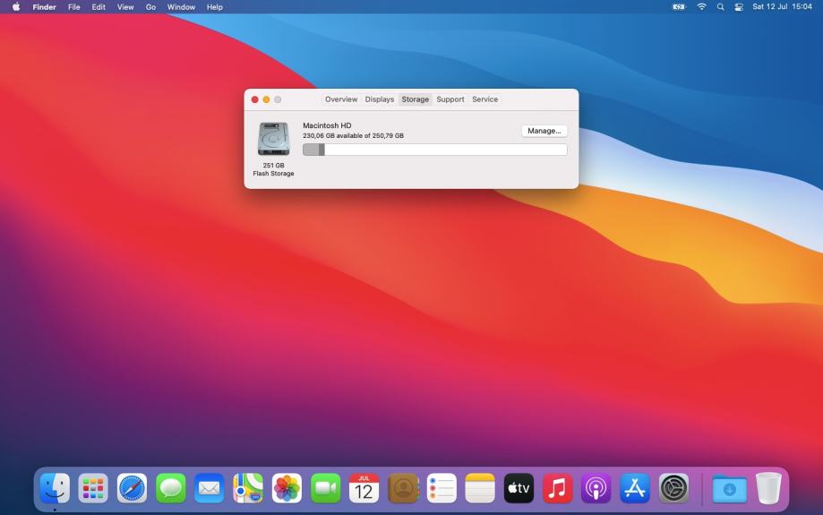Screen dimensions: 823x515
Task: Open Photos app from Dock
Action: 287,488
